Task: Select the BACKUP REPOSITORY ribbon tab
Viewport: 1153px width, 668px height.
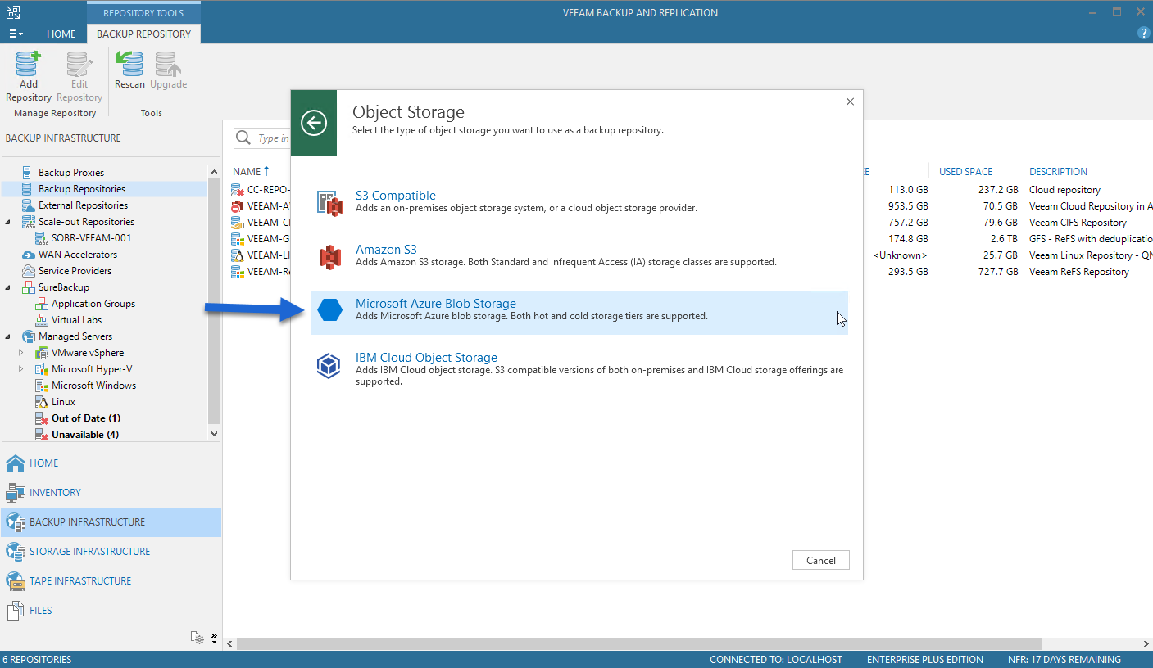Action: pyautogui.click(x=143, y=34)
